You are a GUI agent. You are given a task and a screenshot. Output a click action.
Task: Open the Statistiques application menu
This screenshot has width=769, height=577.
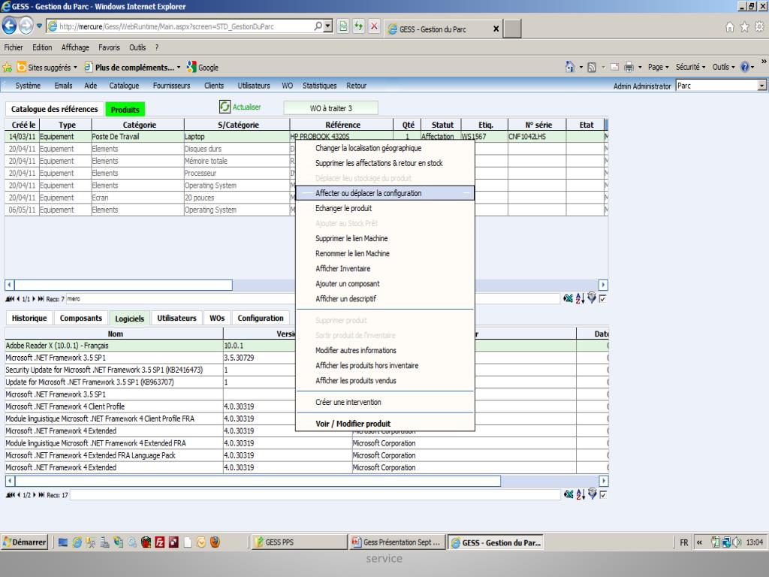click(320, 86)
